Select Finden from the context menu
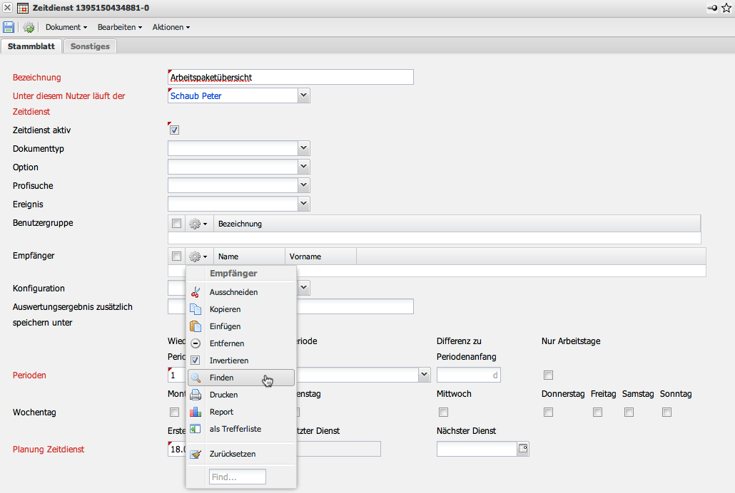Viewport: 735px width, 493px height. pyautogui.click(x=221, y=378)
